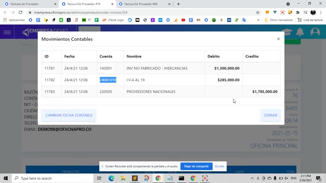Viewport: 326px width, 183px height.
Task: Go back in browser history
Action: pos(6,12)
